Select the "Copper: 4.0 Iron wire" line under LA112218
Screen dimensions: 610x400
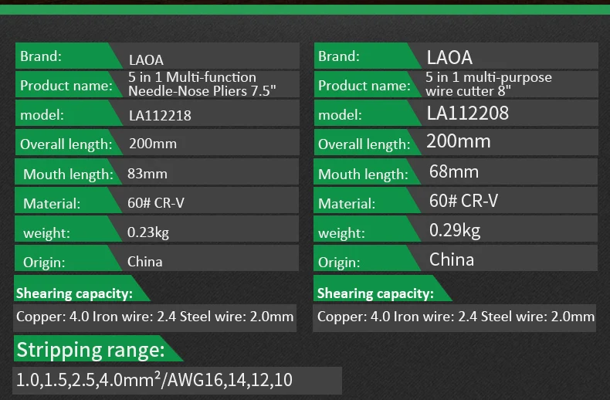point(155,317)
